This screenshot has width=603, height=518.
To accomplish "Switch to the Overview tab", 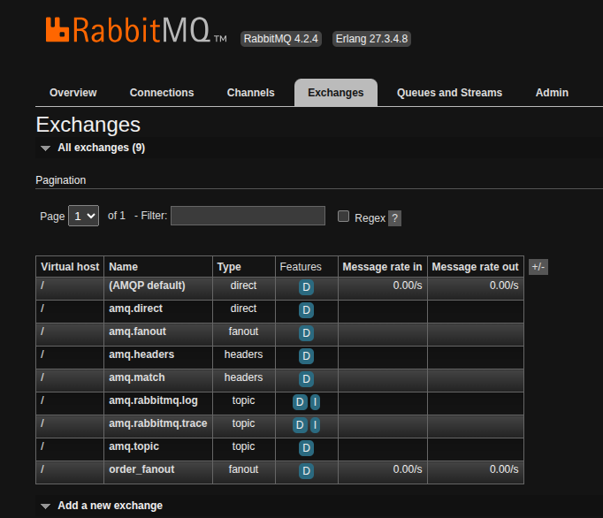I will tap(73, 93).
